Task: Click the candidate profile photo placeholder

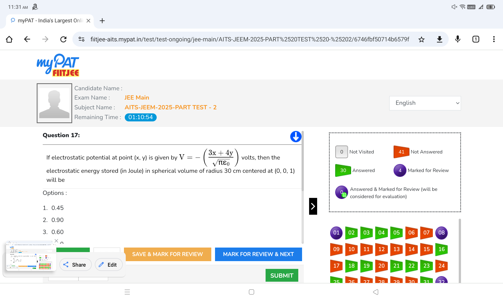Action: coord(54,103)
